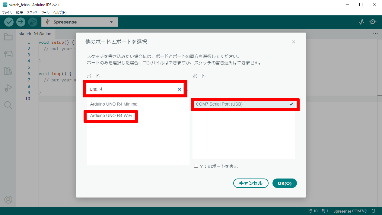Image resolution: width=382 pixels, height=215 pixels.
Task: Click the OK(O) button
Action: (285, 183)
